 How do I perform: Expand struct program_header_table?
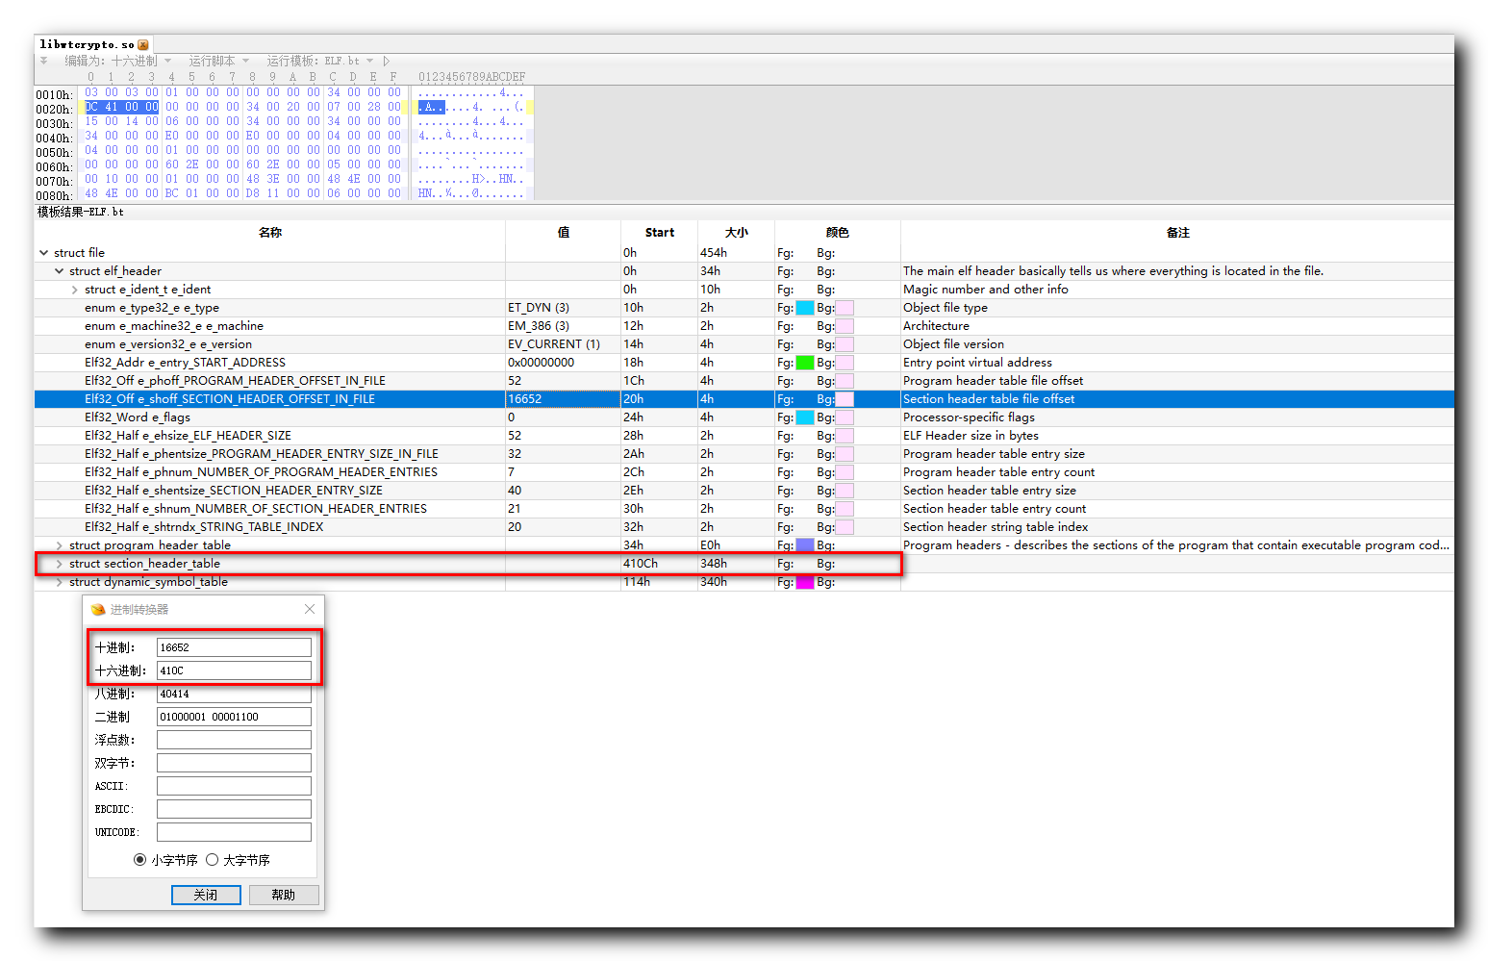[60, 545]
